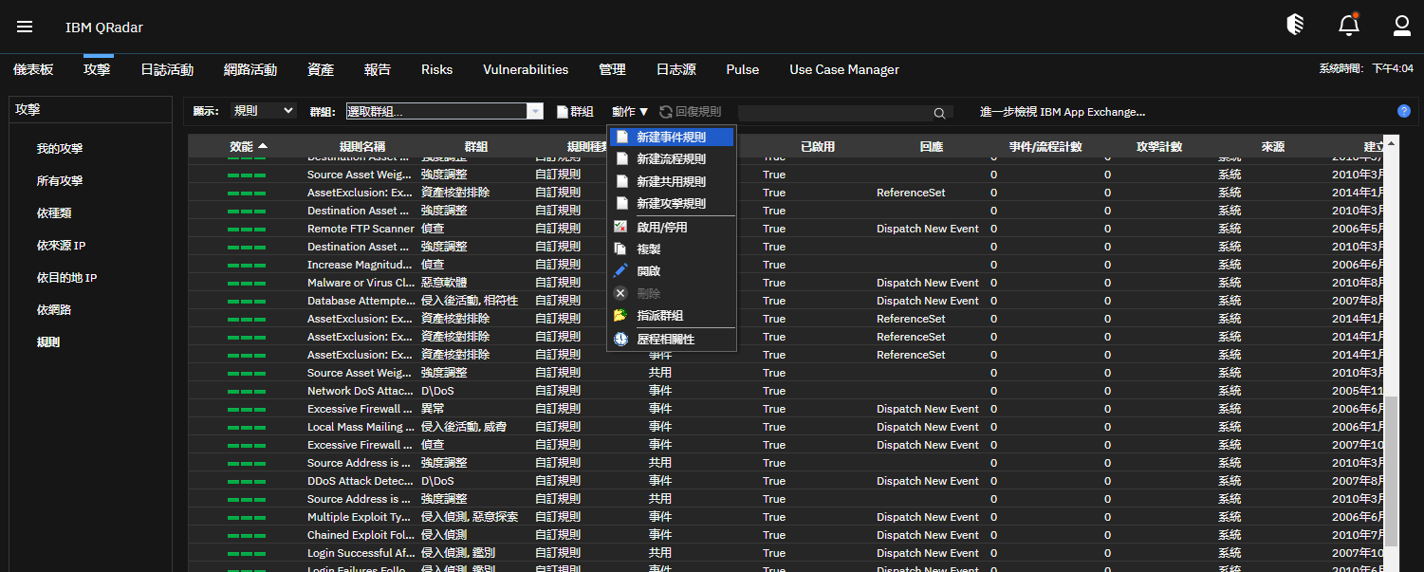Sort by the 群組 column header
This screenshot has height=572, width=1424.
pyautogui.click(x=476, y=146)
